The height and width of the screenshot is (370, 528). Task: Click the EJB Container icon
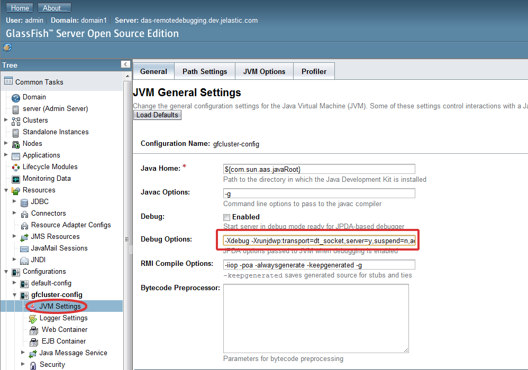[34, 342]
